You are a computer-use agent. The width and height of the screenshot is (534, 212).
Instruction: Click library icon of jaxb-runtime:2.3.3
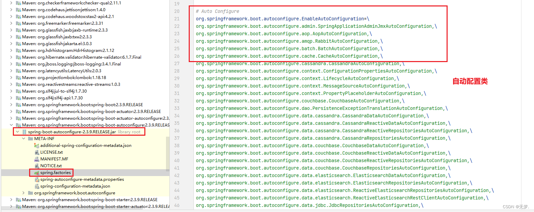coord(18,30)
